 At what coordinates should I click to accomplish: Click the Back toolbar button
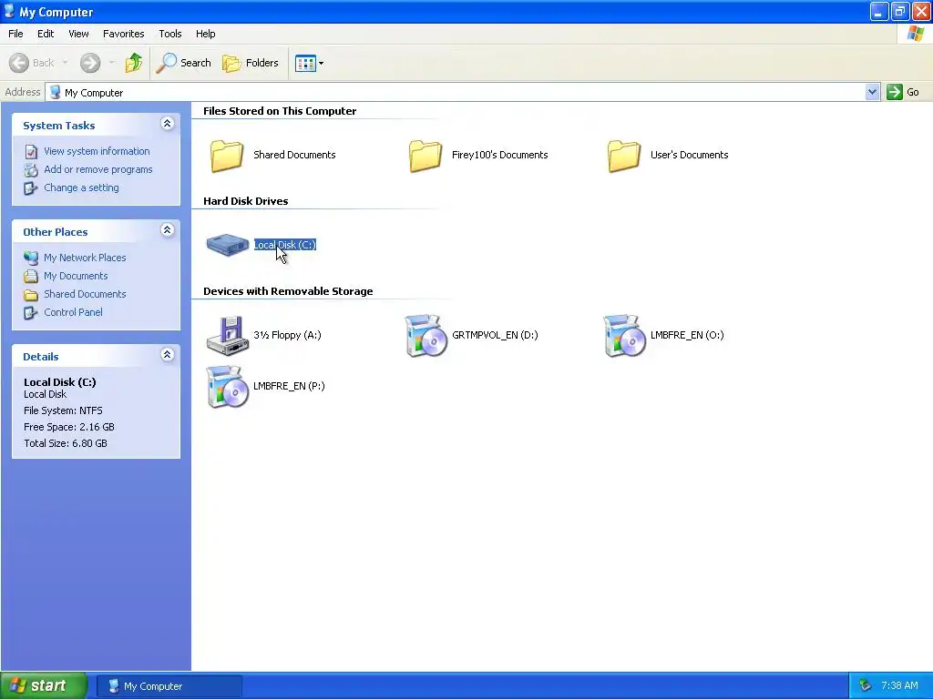[32, 63]
